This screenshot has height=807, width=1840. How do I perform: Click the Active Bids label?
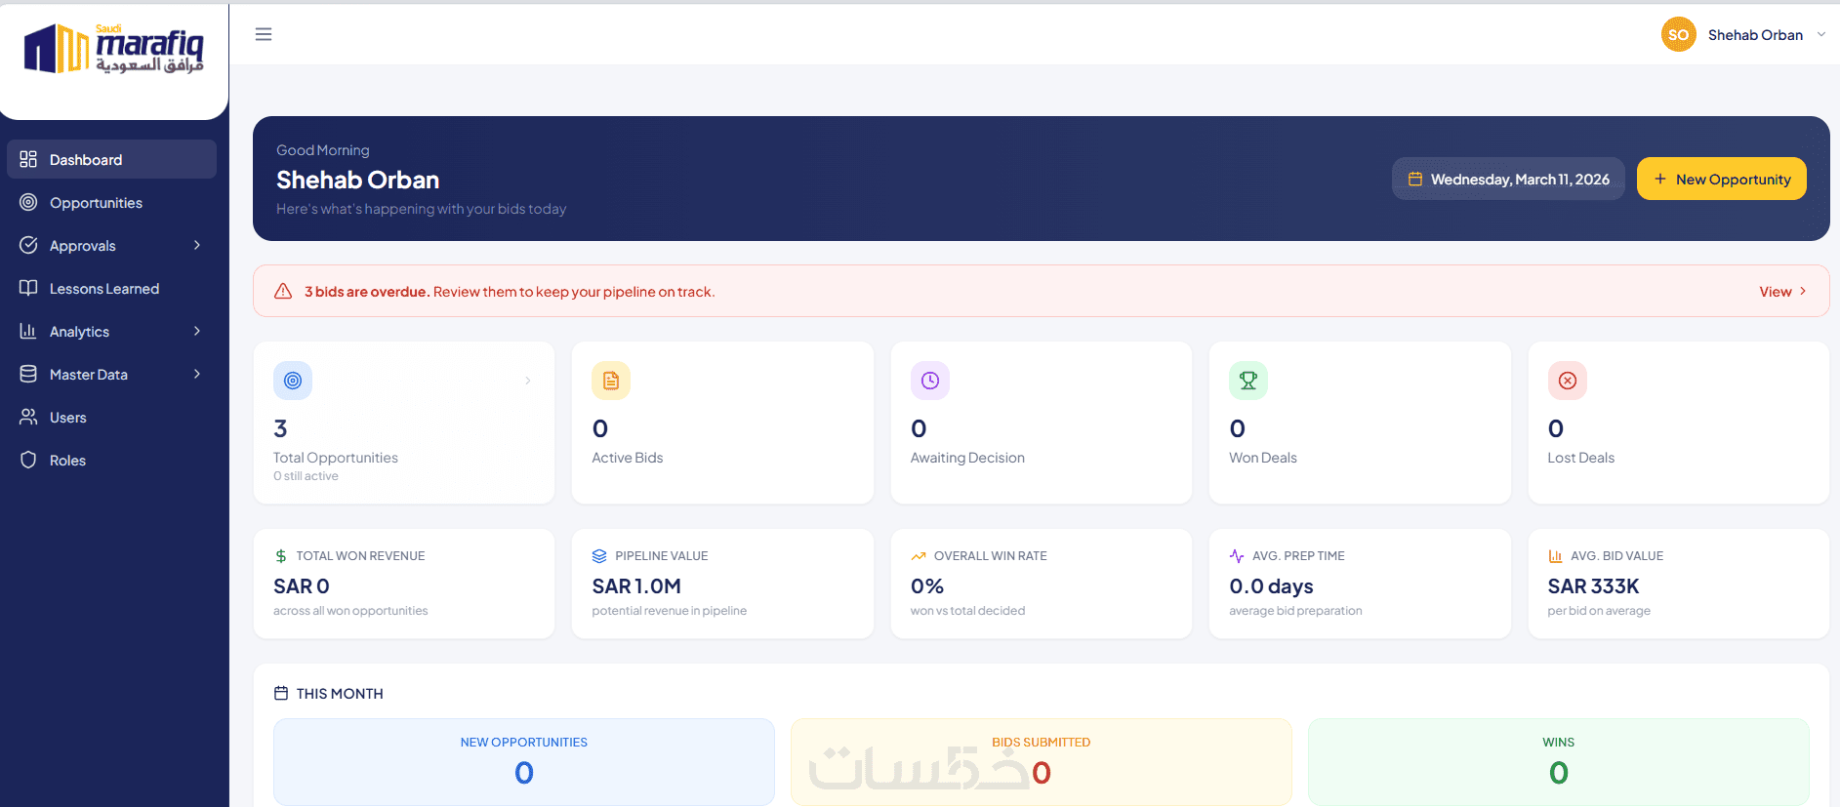pos(628,458)
